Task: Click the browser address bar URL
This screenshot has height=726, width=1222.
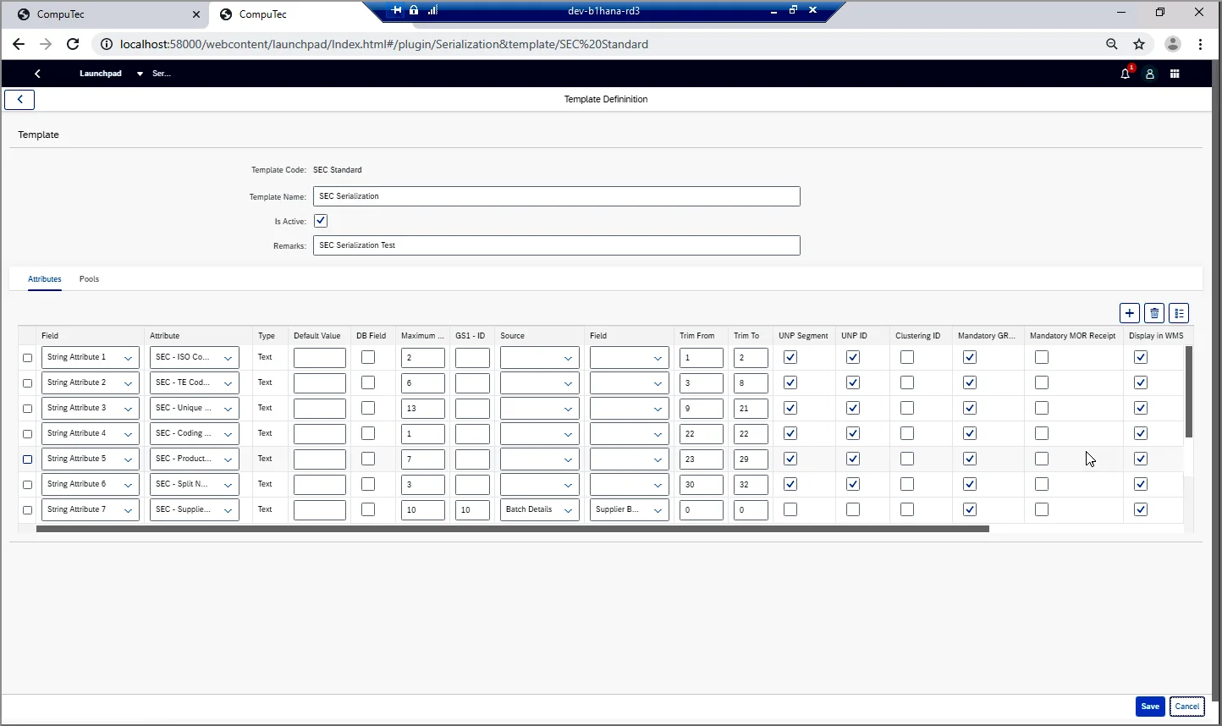Action: point(384,44)
